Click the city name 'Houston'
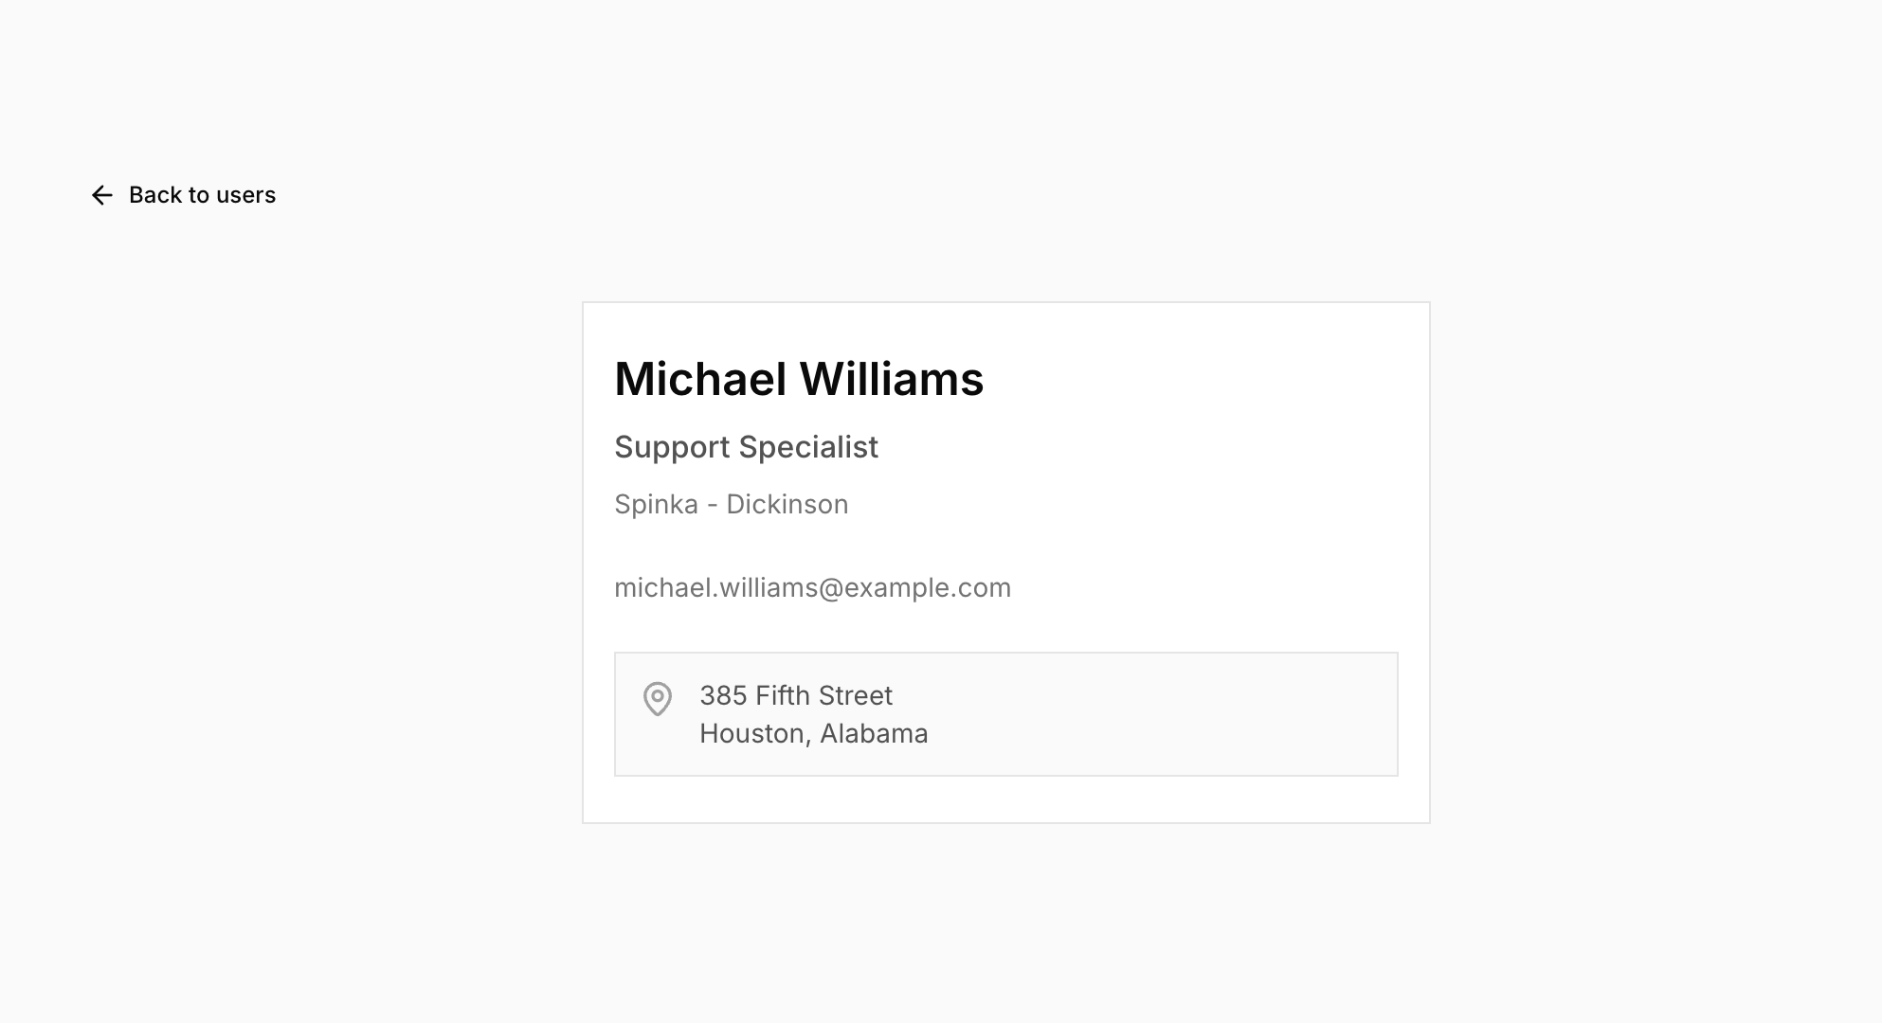Screen dimensions: 1882x1023 pos(752,733)
